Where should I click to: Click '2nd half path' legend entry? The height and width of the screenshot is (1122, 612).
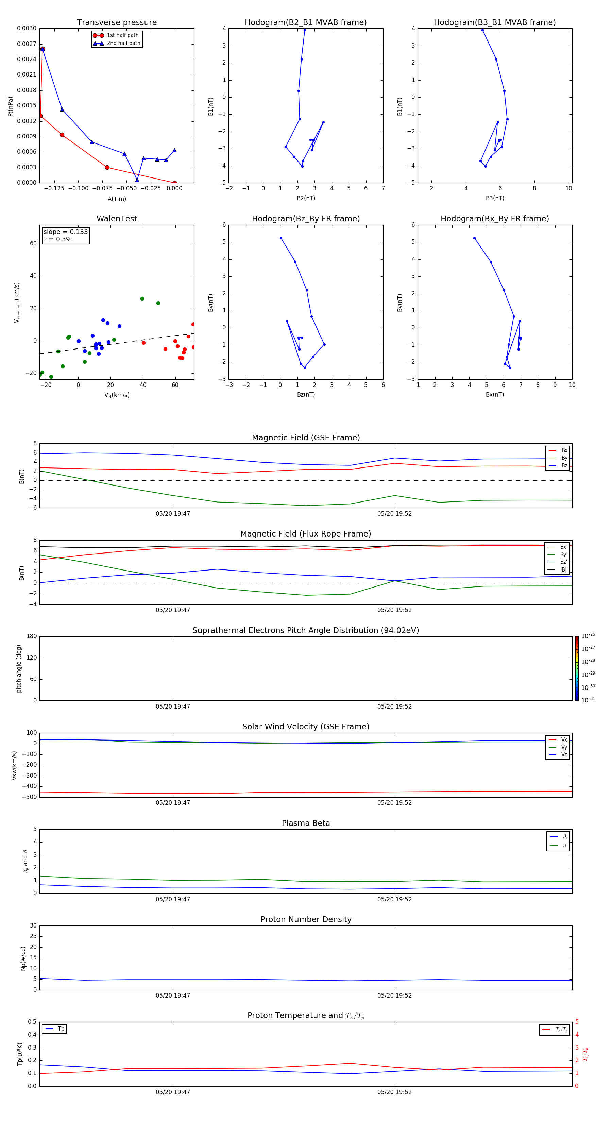(x=117, y=43)
